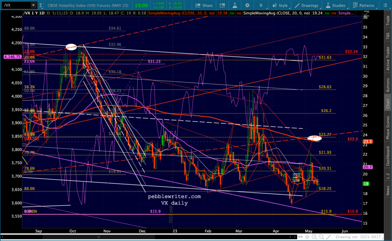392x241 pixels.
Task: Open chart settings gear icon
Action: tap(247, 5)
